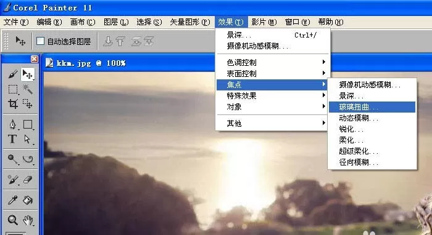Activate the Crop tool
The width and height of the screenshot is (432, 235).
pyautogui.click(x=13, y=104)
